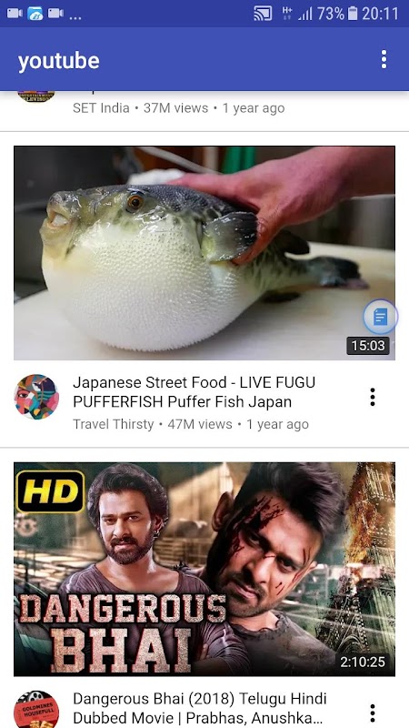This screenshot has height=728, width=409.
Task: Tap the 15:03 duration badge
Action: coord(368,346)
